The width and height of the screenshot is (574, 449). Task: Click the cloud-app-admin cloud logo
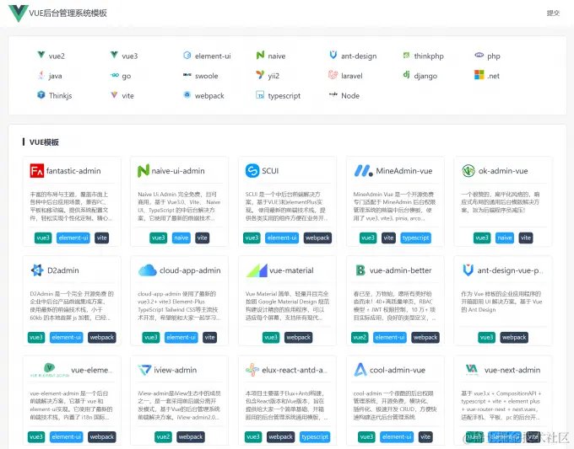click(148, 270)
